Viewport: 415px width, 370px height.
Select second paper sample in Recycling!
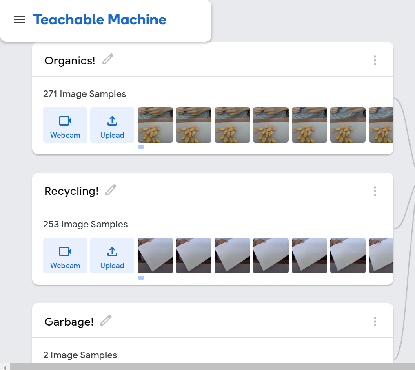tap(194, 255)
